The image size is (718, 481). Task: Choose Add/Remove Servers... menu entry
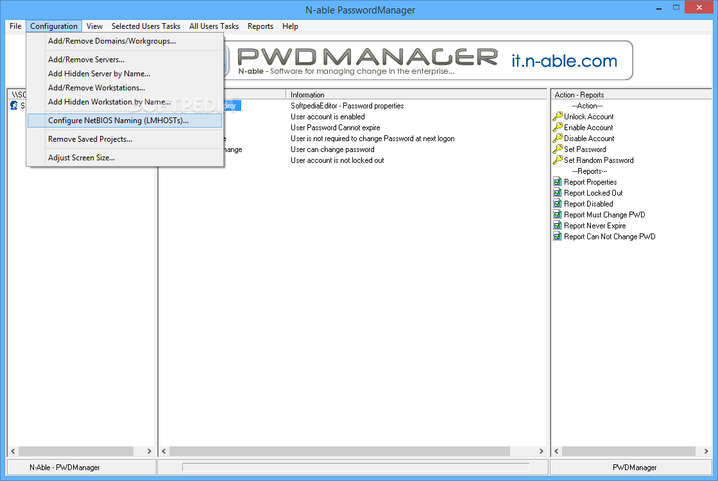coord(124,60)
